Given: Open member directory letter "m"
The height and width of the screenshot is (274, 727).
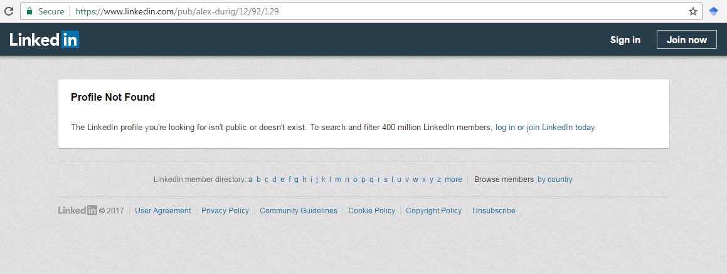Looking at the screenshot, I should pos(338,180).
